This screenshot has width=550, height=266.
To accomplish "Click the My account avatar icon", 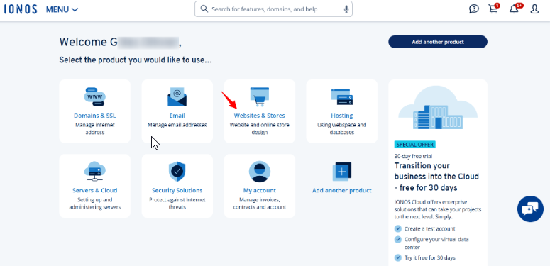I will pyautogui.click(x=260, y=172).
